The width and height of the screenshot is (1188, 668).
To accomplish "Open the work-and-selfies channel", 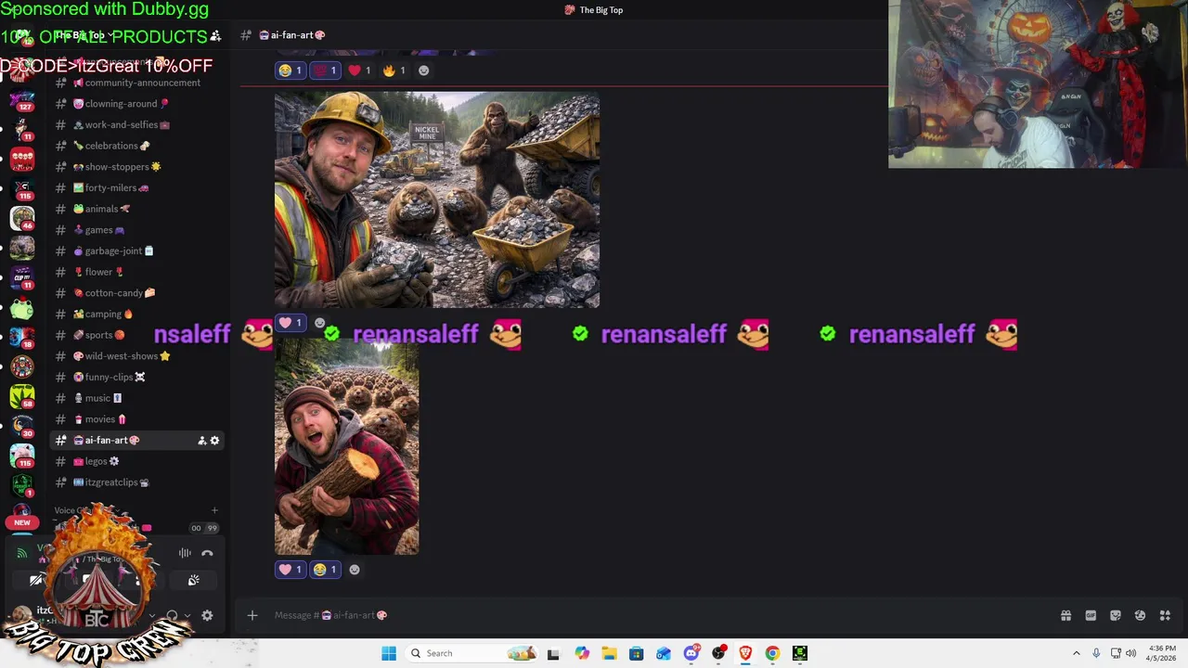I will 137,124.
